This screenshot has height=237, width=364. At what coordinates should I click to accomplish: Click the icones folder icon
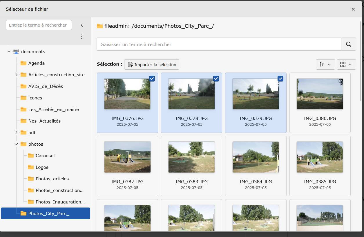coord(23,98)
